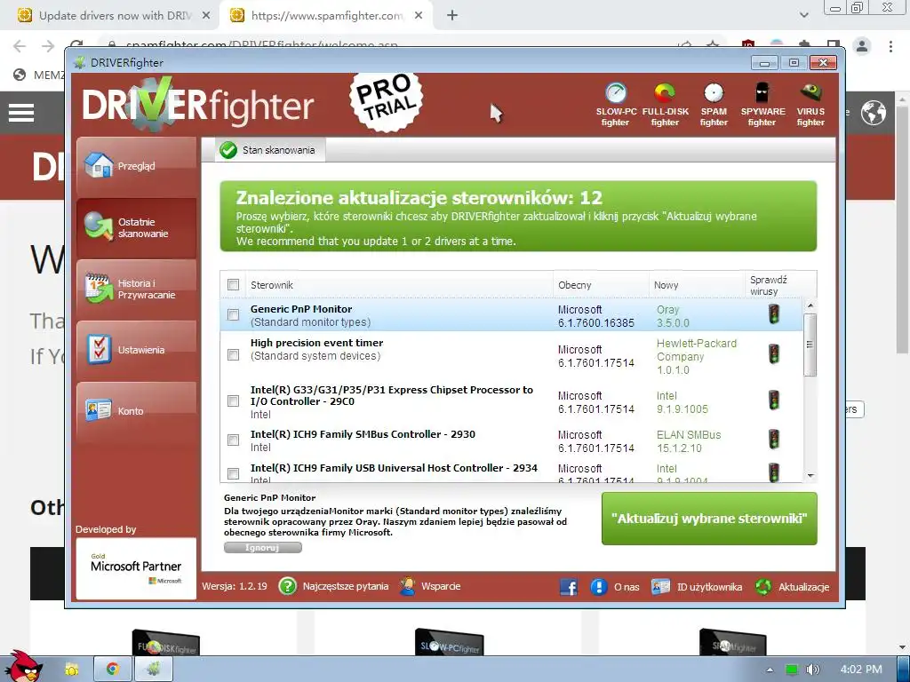Viewport: 910px width, 682px height.
Task: Check the Generic PnP Monitor checkbox
Action: 234,315
